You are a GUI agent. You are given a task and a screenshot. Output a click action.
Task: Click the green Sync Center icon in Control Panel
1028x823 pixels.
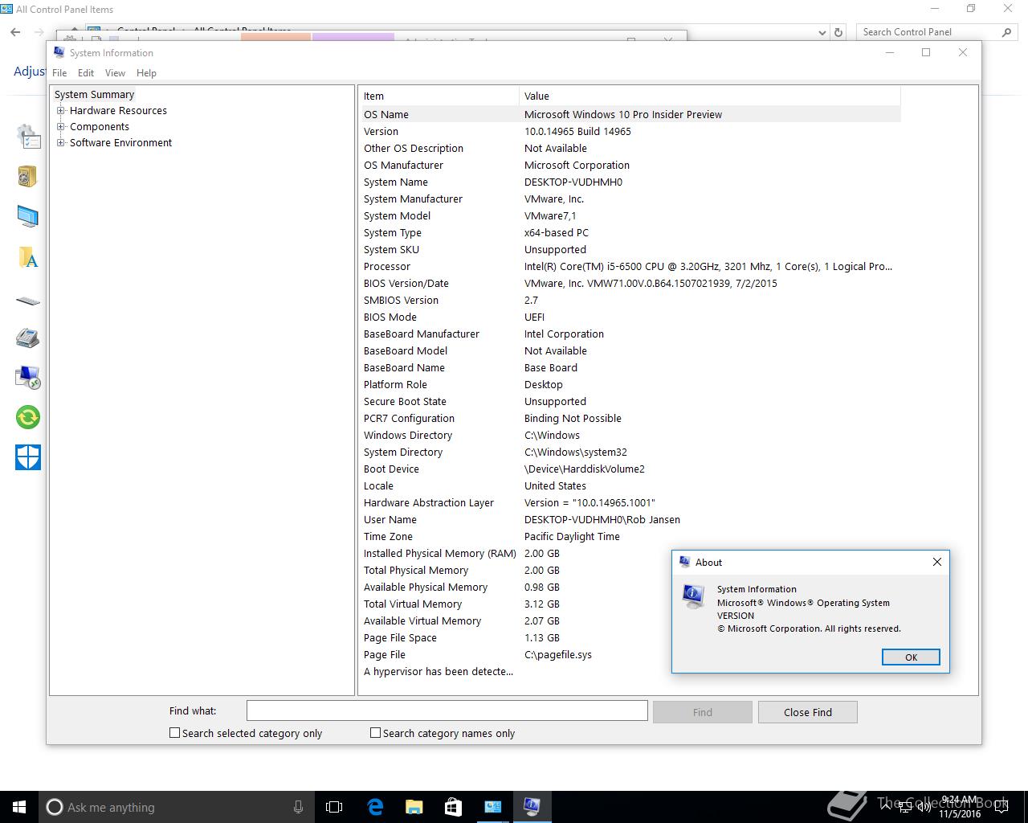point(27,417)
